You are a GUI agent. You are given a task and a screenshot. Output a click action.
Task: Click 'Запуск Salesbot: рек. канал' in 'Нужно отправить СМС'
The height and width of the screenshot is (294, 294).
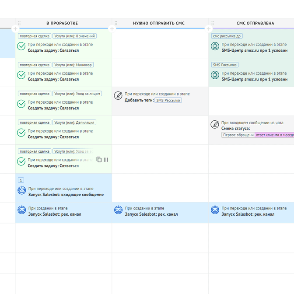[x=151, y=214]
